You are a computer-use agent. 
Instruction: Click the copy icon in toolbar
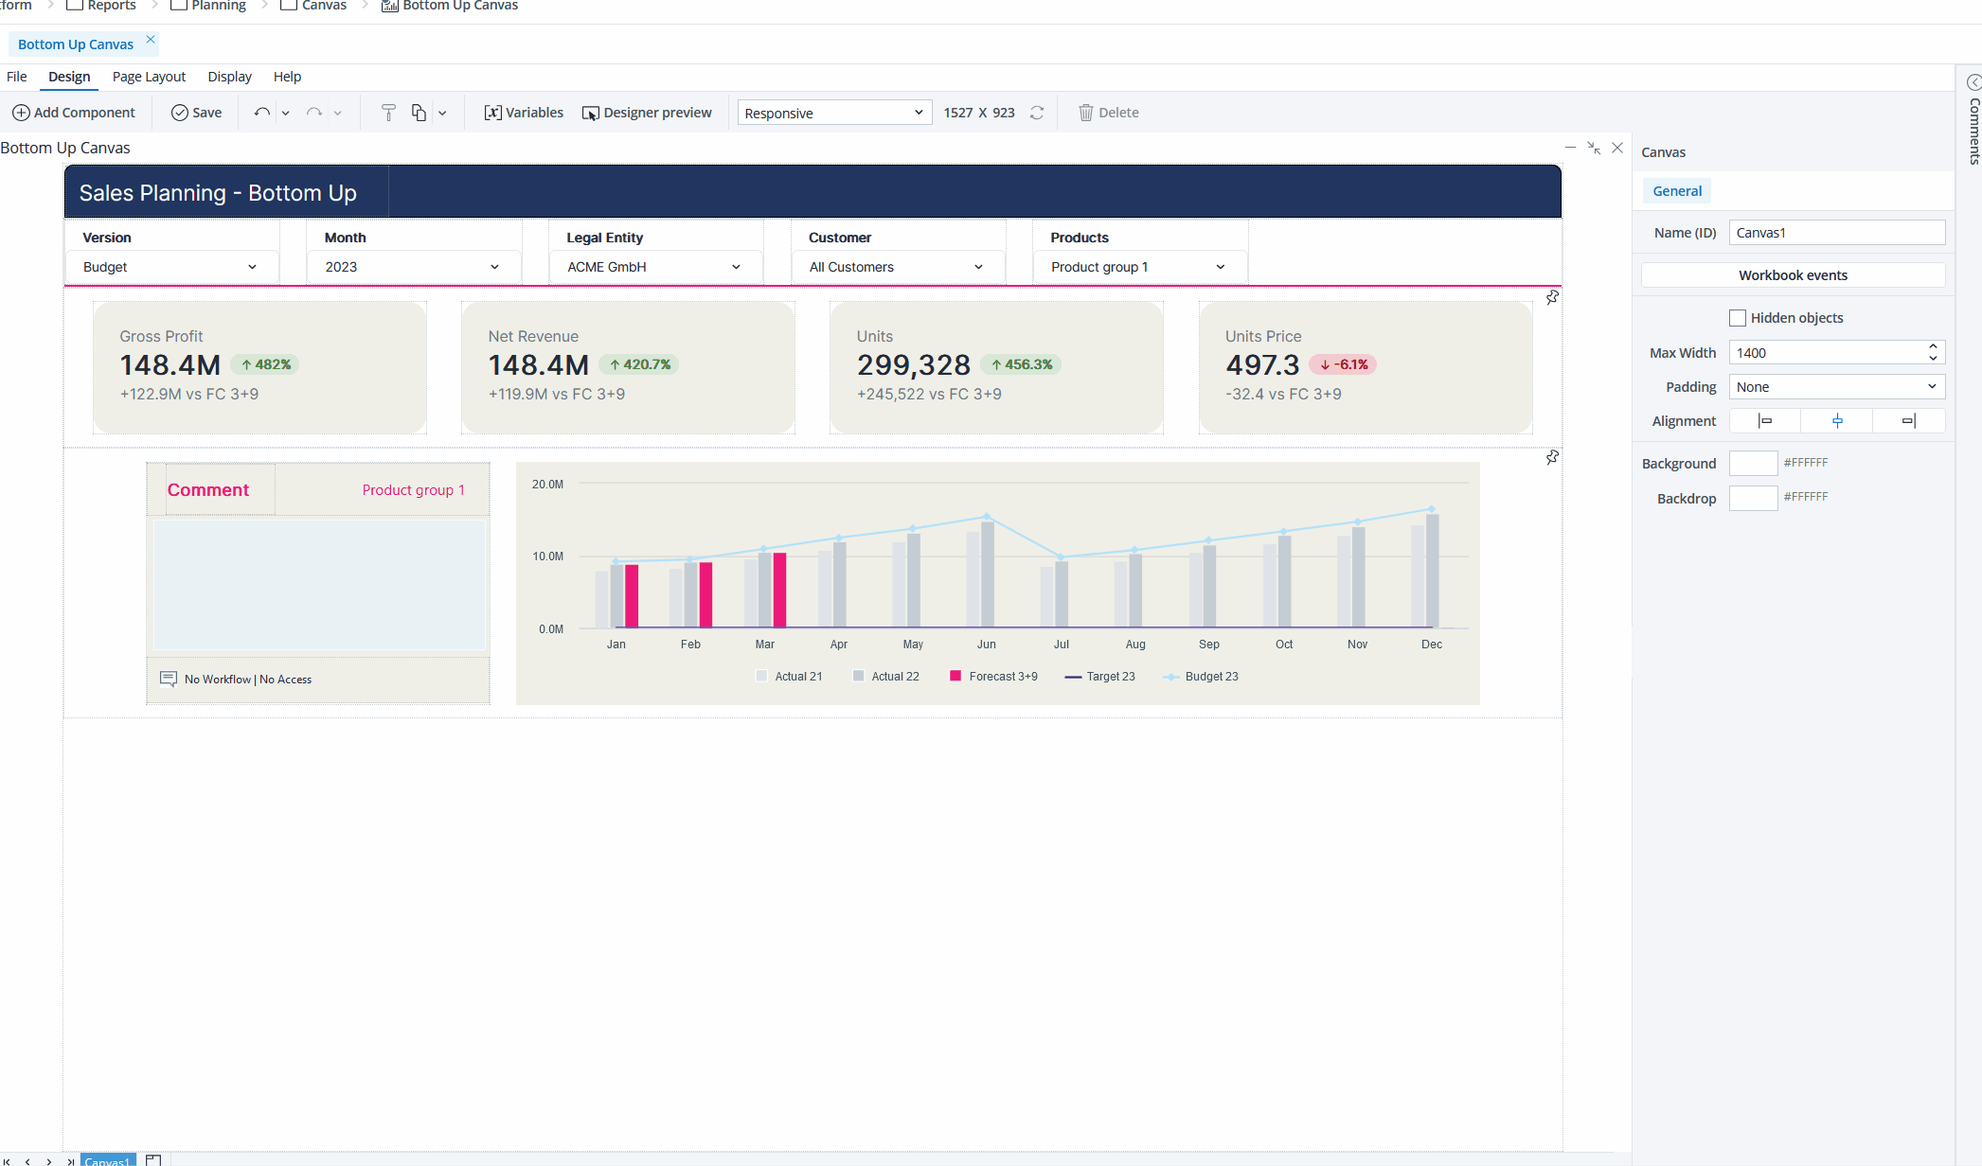[419, 113]
